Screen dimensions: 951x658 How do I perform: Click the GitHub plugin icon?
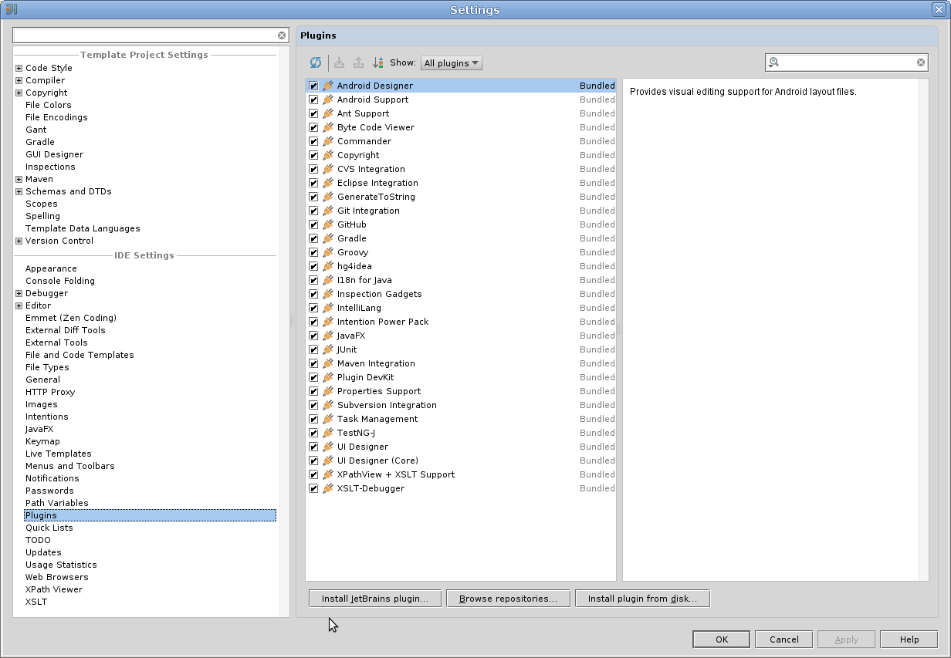pos(328,224)
